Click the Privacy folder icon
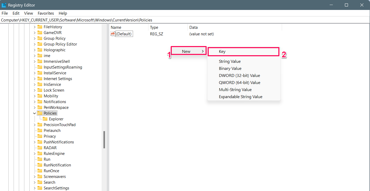The height and width of the screenshot is (191, 370). tap(40, 136)
